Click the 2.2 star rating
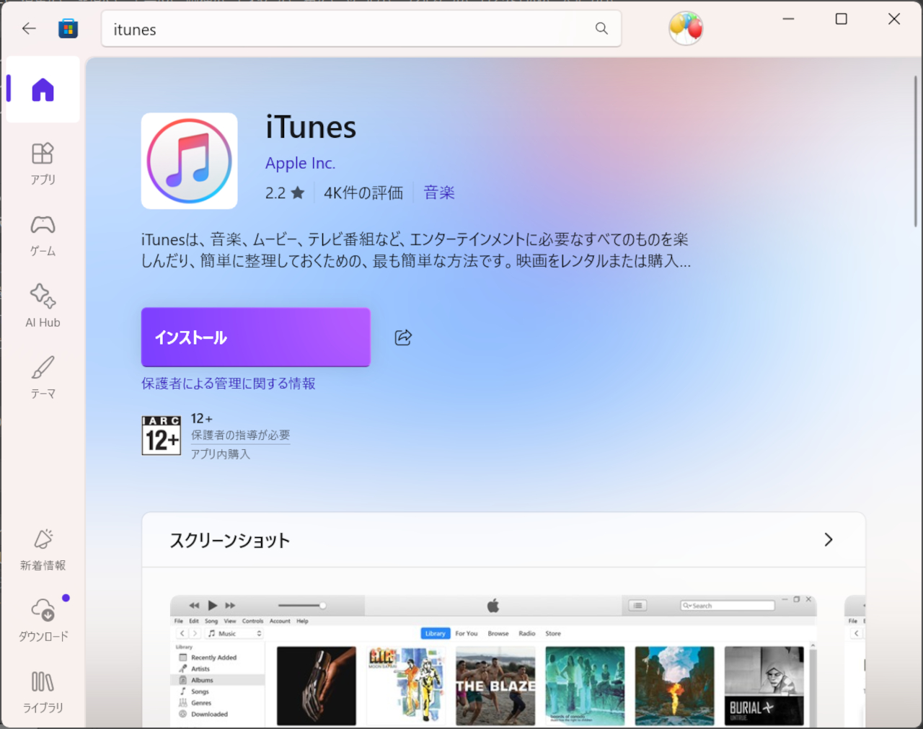 285,193
